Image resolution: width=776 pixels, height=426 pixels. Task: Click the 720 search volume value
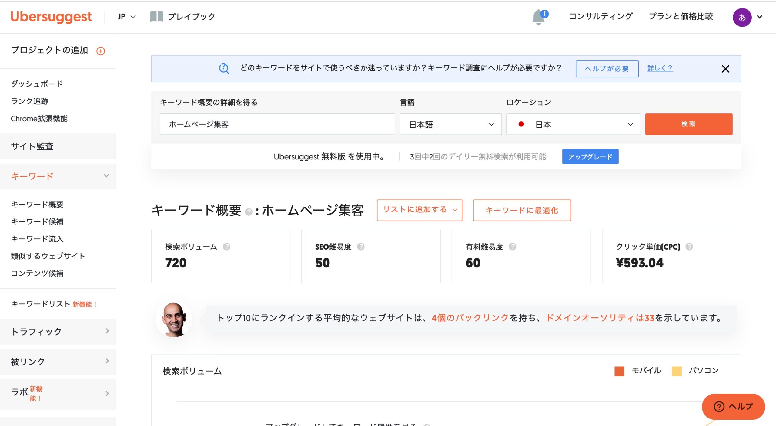coord(176,263)
